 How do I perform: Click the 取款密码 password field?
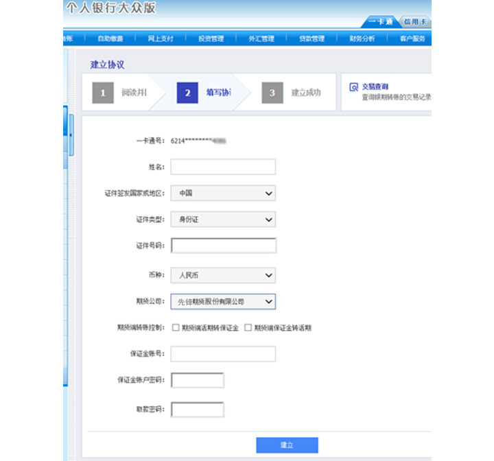click(x=198, y=410)
